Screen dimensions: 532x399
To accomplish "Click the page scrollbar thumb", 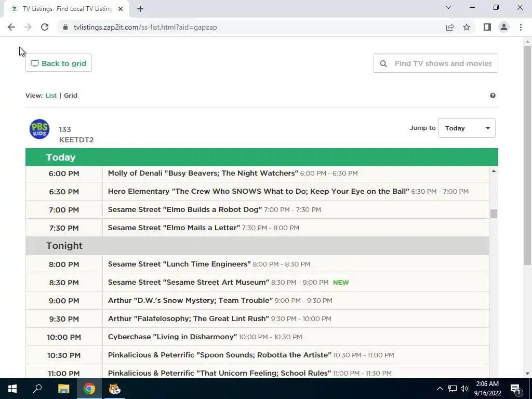I will click(x=527, y=155).
